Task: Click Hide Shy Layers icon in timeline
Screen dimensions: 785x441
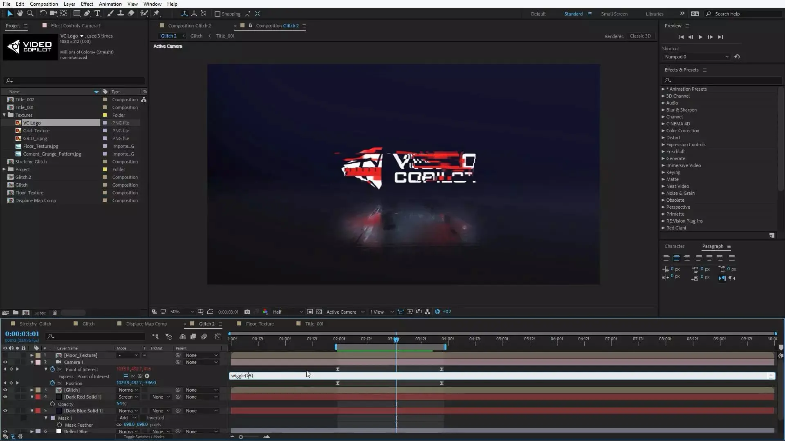Action: pos(183,336)
